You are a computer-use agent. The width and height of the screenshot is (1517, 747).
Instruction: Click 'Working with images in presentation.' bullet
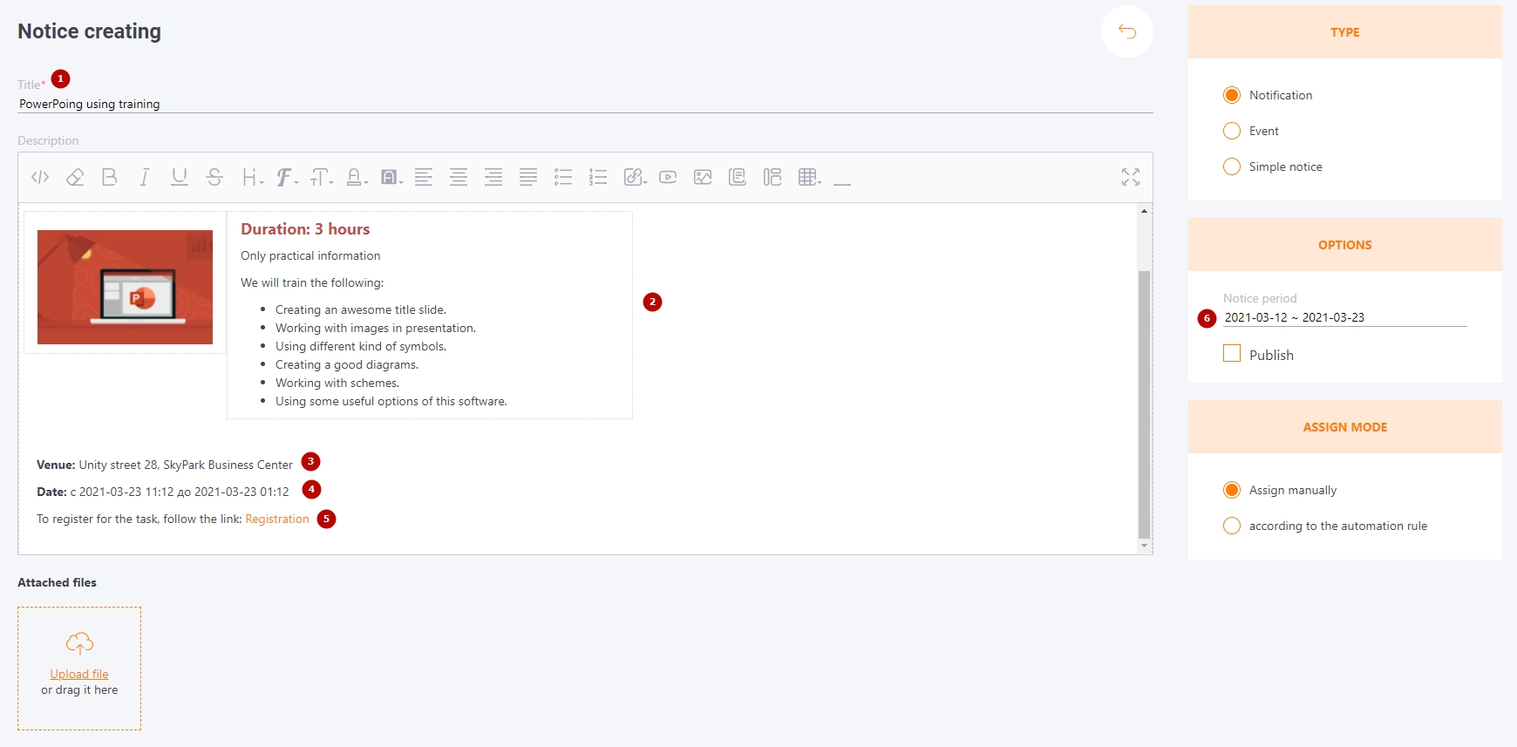pos(376,328)
